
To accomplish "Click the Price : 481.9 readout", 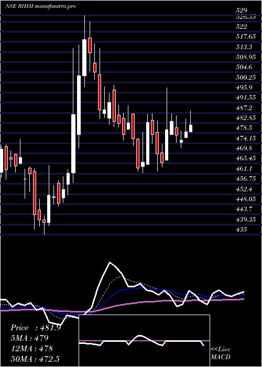I will pos(36,328).
